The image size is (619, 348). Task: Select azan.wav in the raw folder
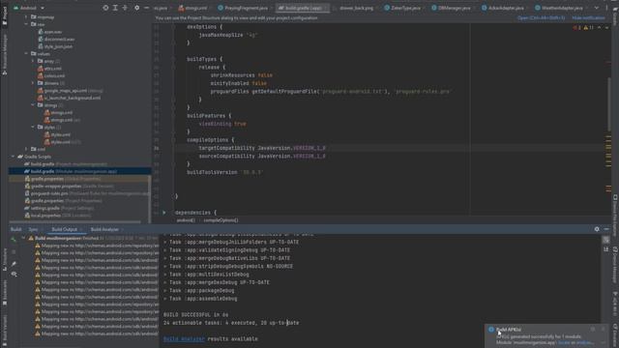49,32
